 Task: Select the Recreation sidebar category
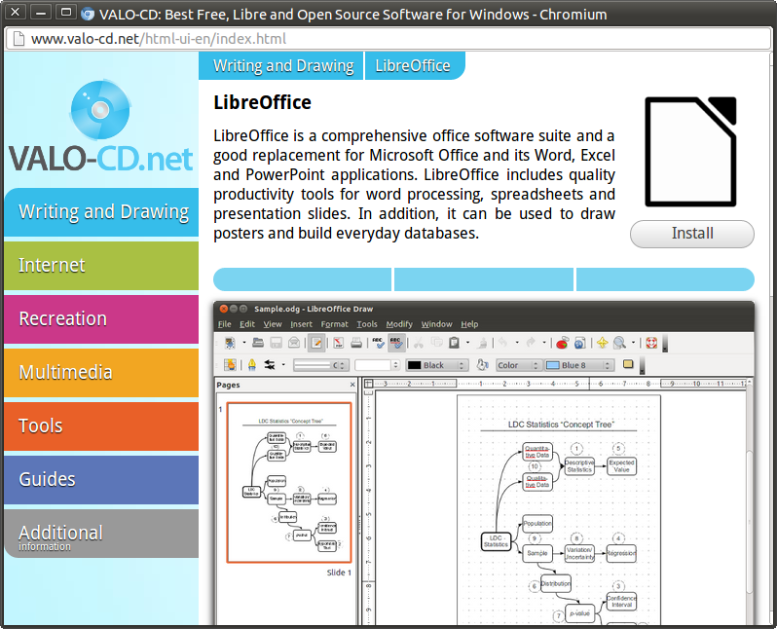(101, 319)
